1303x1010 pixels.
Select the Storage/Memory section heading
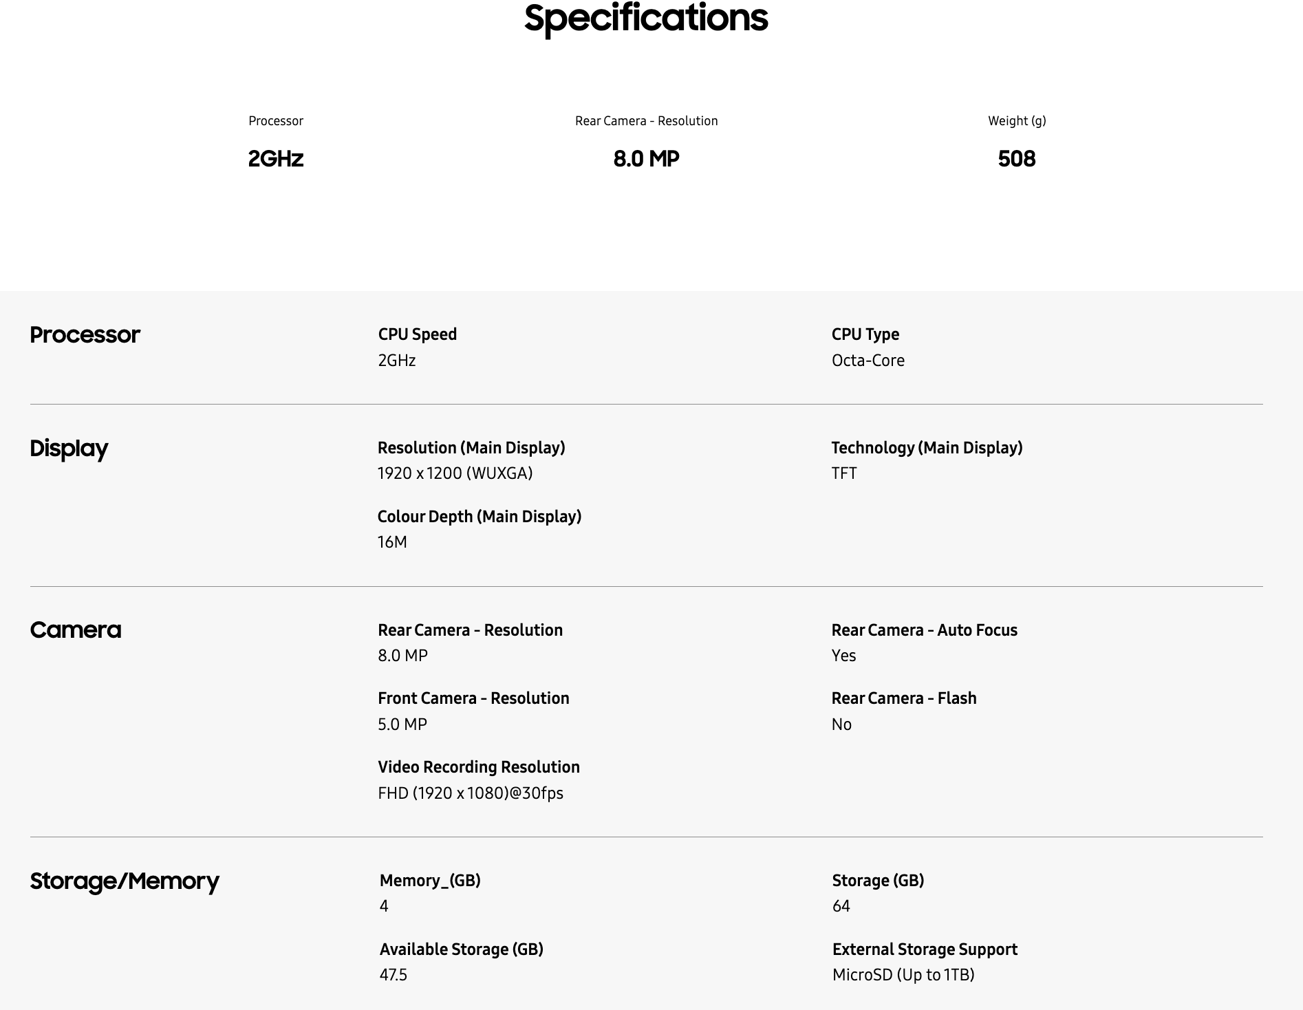125,881
